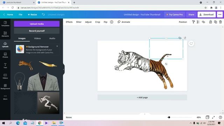Switch to the Videos uploads tab
The height and width of the screenshot is (126, 224).
(37, 38)
